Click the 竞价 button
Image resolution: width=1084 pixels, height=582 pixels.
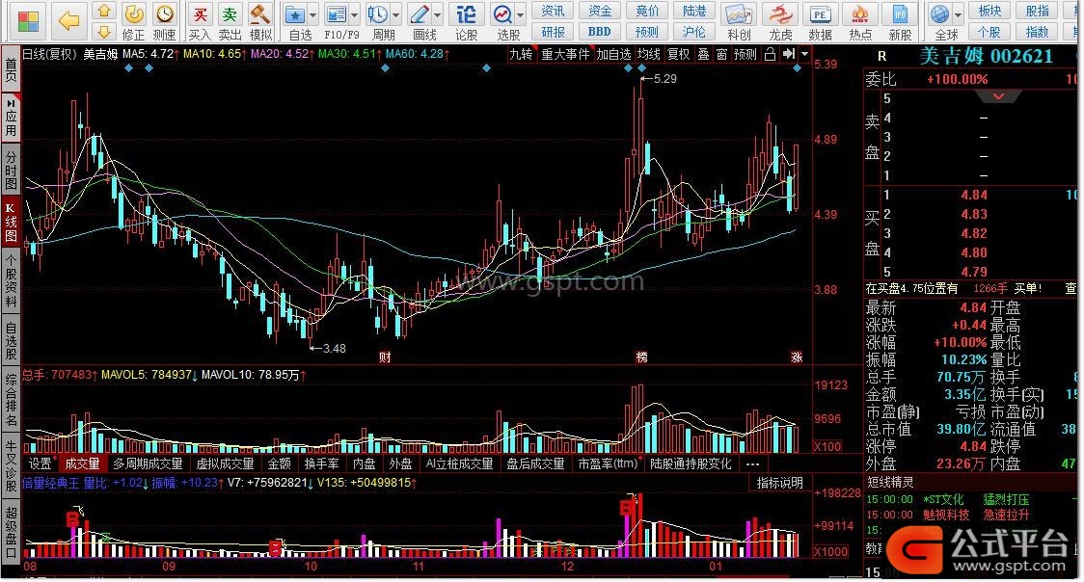647,11
